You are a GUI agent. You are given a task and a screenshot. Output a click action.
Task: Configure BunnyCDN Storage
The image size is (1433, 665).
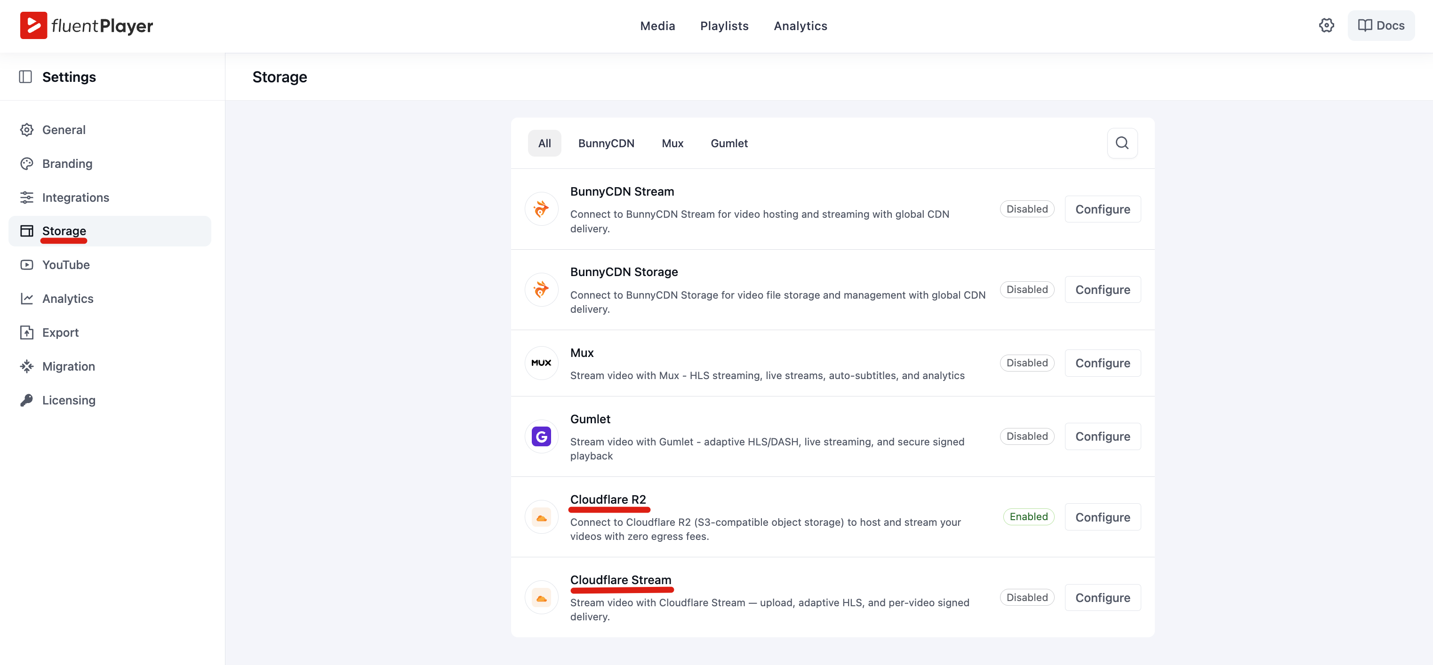pos(1103,290)
